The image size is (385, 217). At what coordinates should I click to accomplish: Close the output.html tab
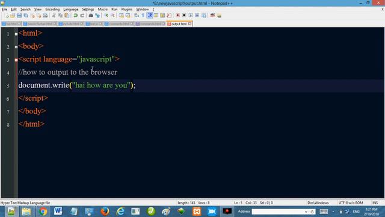click(x=190, y=24)
